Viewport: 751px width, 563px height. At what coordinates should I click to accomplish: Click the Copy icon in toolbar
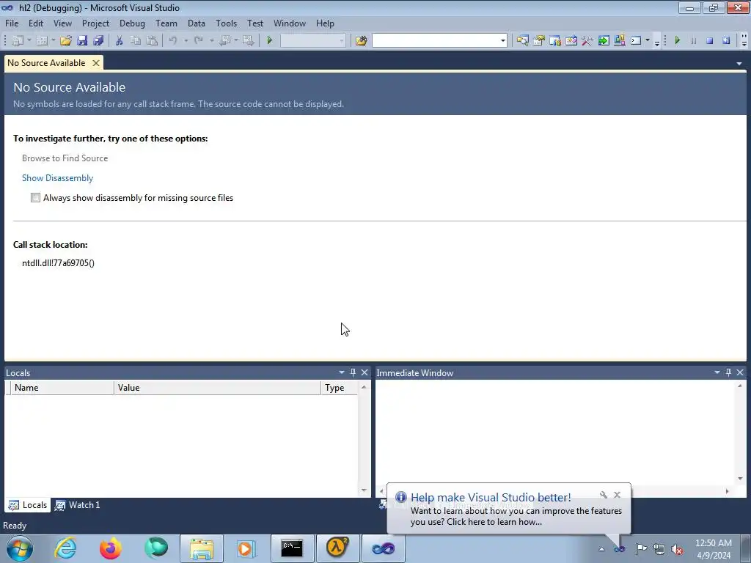[x=136, y=41]
